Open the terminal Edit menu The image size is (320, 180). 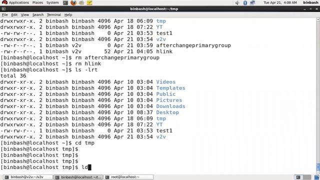coord(14,14)
